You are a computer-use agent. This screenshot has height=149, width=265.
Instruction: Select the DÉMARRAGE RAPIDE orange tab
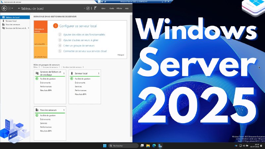[40, 27]
